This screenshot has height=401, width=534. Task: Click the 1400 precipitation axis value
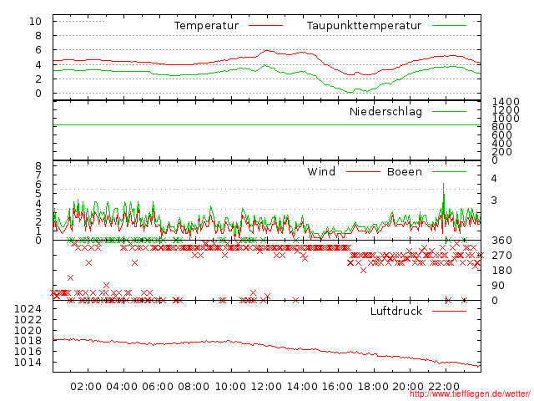pyautogui.click(x=506, y=102)
